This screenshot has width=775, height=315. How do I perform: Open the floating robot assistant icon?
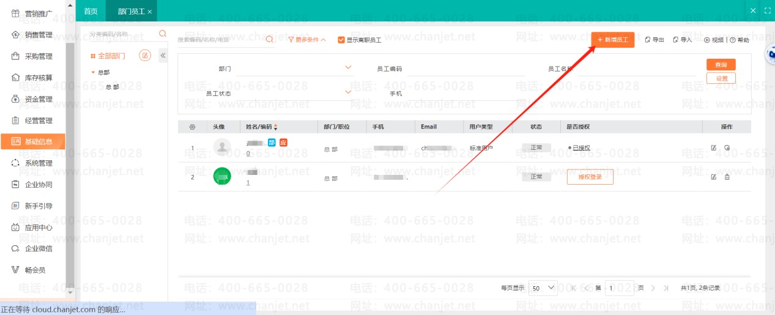click(770, 54)
